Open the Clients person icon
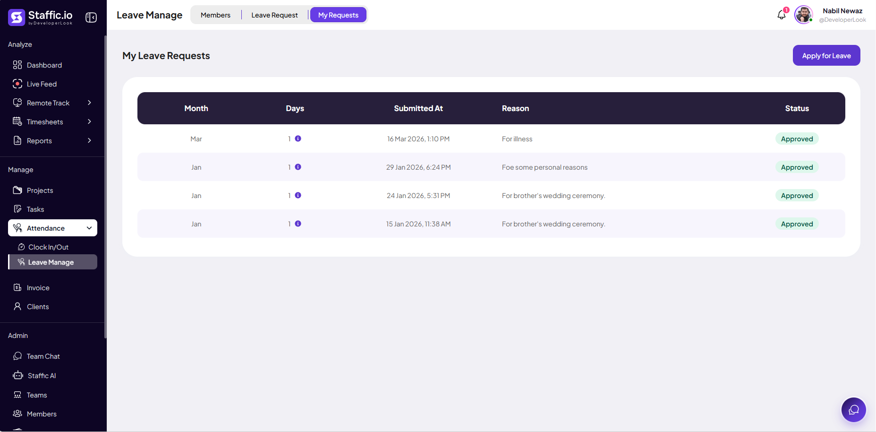Screen dimensions: 876x432 (17, 306)
